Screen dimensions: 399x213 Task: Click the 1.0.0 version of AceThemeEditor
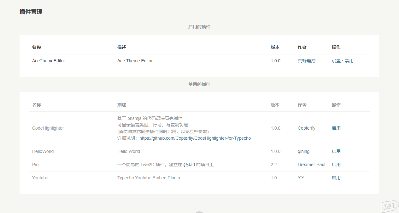tap(275, 61)
